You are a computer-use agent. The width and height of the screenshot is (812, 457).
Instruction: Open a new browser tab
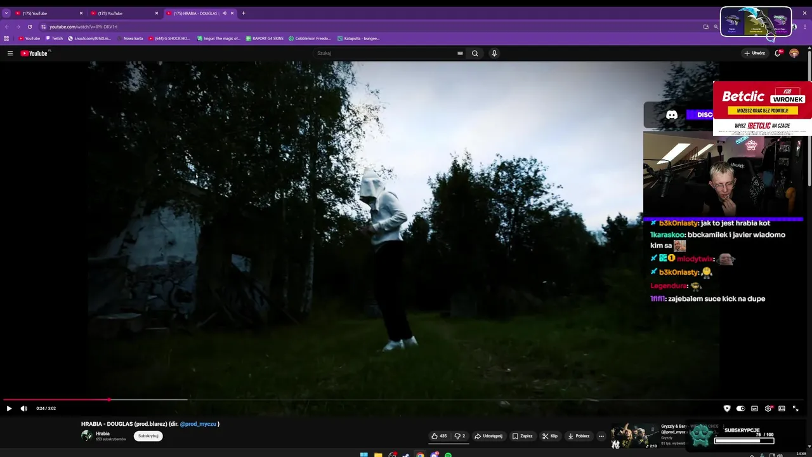tap(244, 13)
